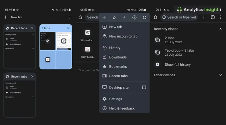Click Show full history link
Screen dimensions: 226x125
pos(177,64)
